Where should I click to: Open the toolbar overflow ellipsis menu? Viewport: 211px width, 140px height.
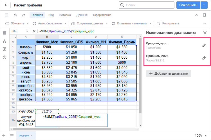(205, 24)
